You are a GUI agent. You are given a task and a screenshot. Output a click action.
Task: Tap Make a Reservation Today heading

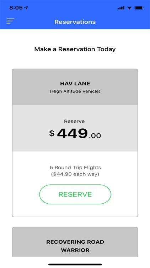(x=75, y=49)
